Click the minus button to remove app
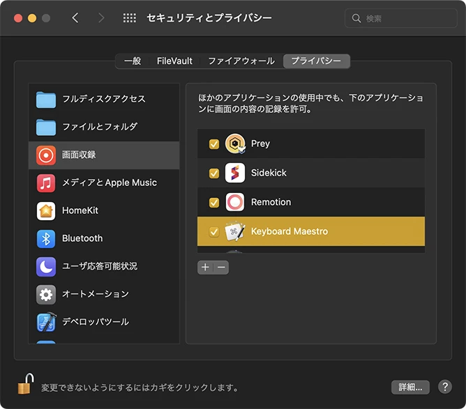Image resolution: width=466 pixels, height=409 pixels. [x=221, y=268]
